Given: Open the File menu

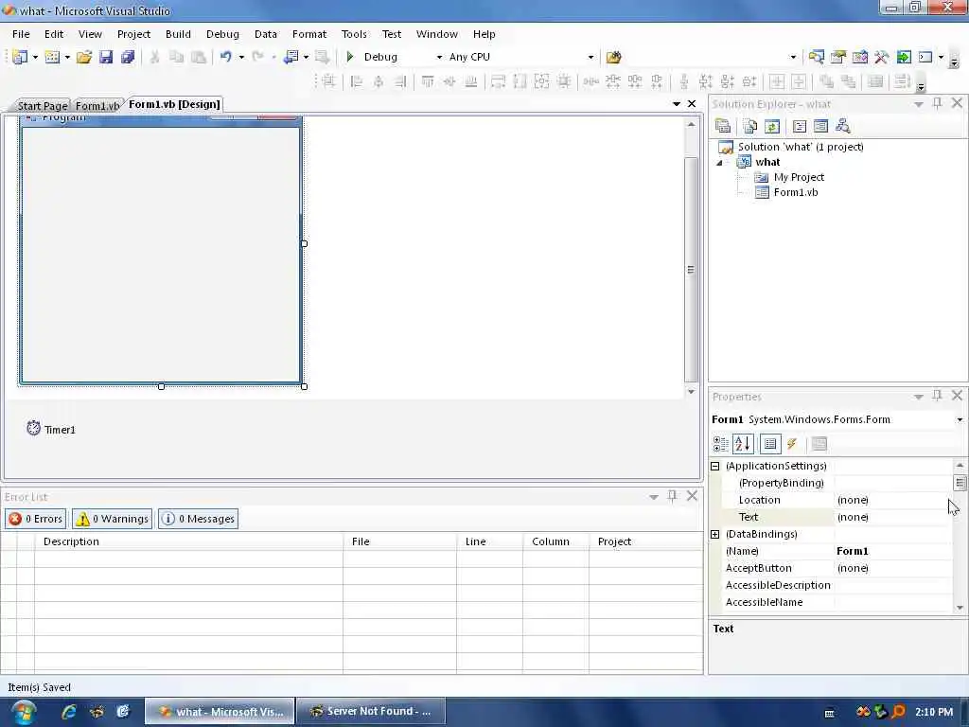Looking at the screenshot, I should 21,34.
